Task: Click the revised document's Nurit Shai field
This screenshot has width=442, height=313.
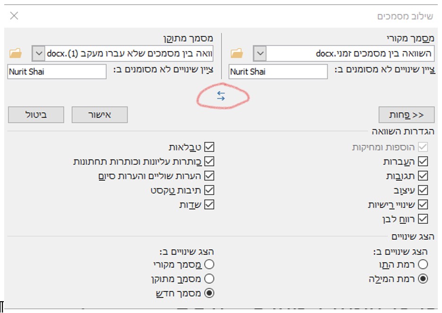Action: pyautogui.click(x=57, y=72)
